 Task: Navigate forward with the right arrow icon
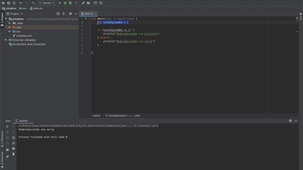tap(27, 3)
